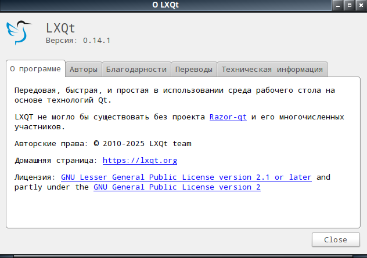Click the Авторские права copyright line

coord(103,143)
